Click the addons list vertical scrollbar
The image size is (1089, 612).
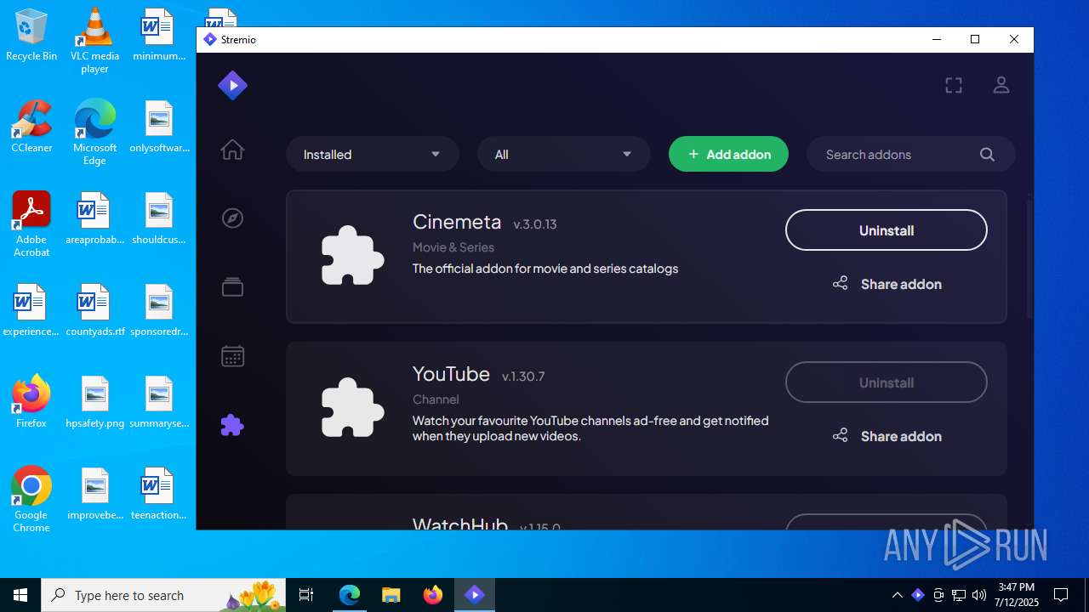1029,258
